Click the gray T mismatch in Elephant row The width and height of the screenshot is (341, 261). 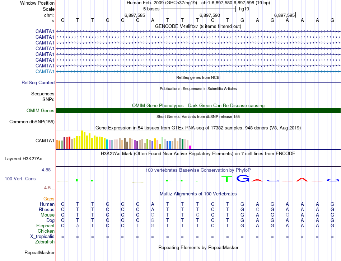137,226
